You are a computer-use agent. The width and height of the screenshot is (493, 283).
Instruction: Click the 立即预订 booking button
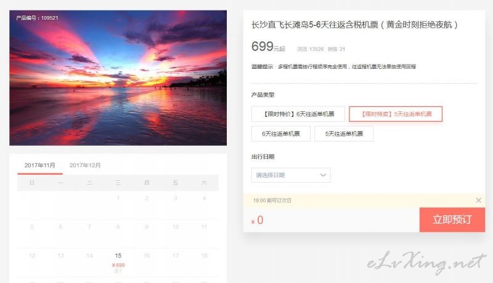click(452, 220)
